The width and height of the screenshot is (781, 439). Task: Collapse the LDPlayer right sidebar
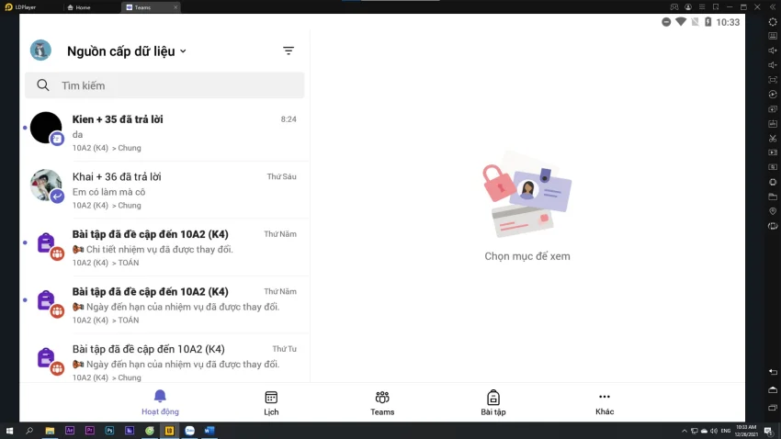773,7
